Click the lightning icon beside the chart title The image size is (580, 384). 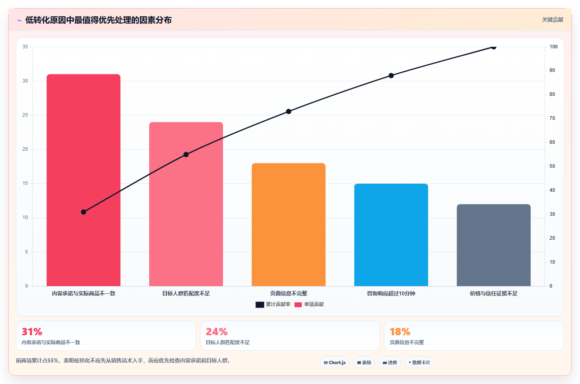19,20
